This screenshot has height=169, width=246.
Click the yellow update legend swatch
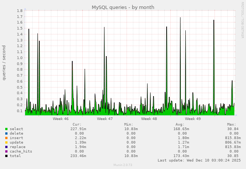pyautogui.click(x=6, y=142)
